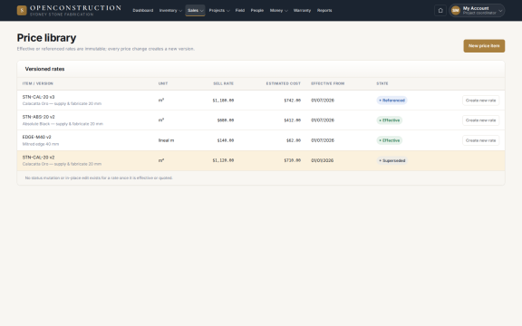Select the STN-CAL-20 v3 item name
Viewport: 522px width, 326px height.
point(38,97)
